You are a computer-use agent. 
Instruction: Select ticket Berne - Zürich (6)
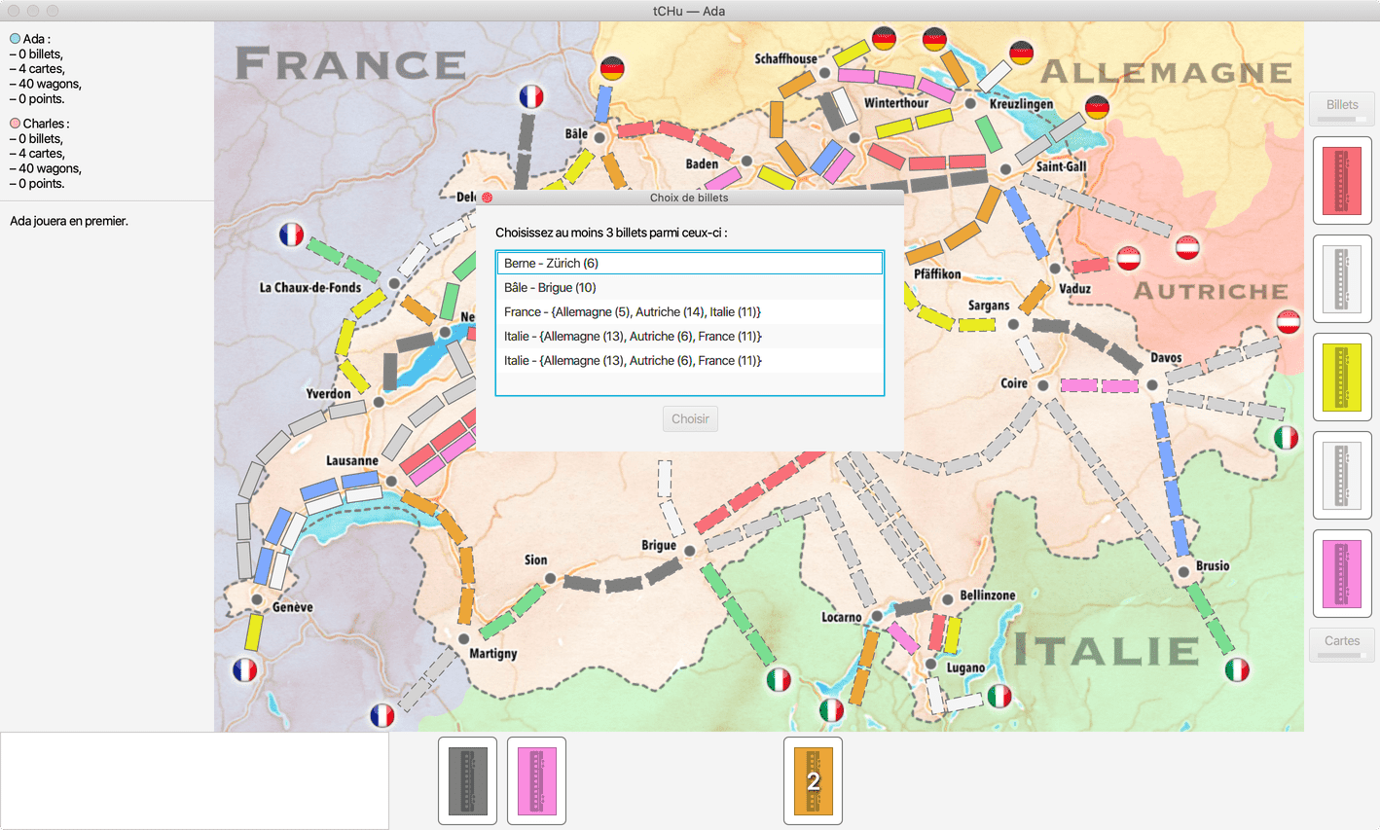click(690, 263)
